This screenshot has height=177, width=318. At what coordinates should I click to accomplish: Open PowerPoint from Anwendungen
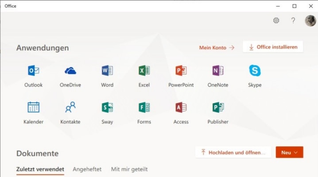(x=181, y=71)
